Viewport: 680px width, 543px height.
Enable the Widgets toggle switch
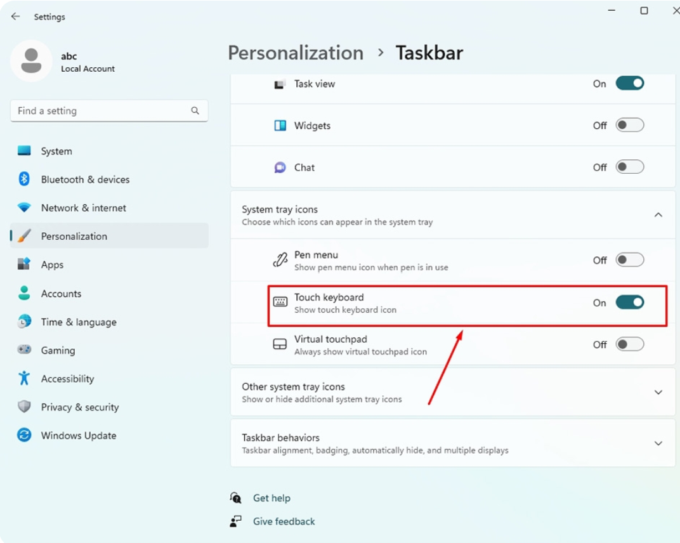629,125
